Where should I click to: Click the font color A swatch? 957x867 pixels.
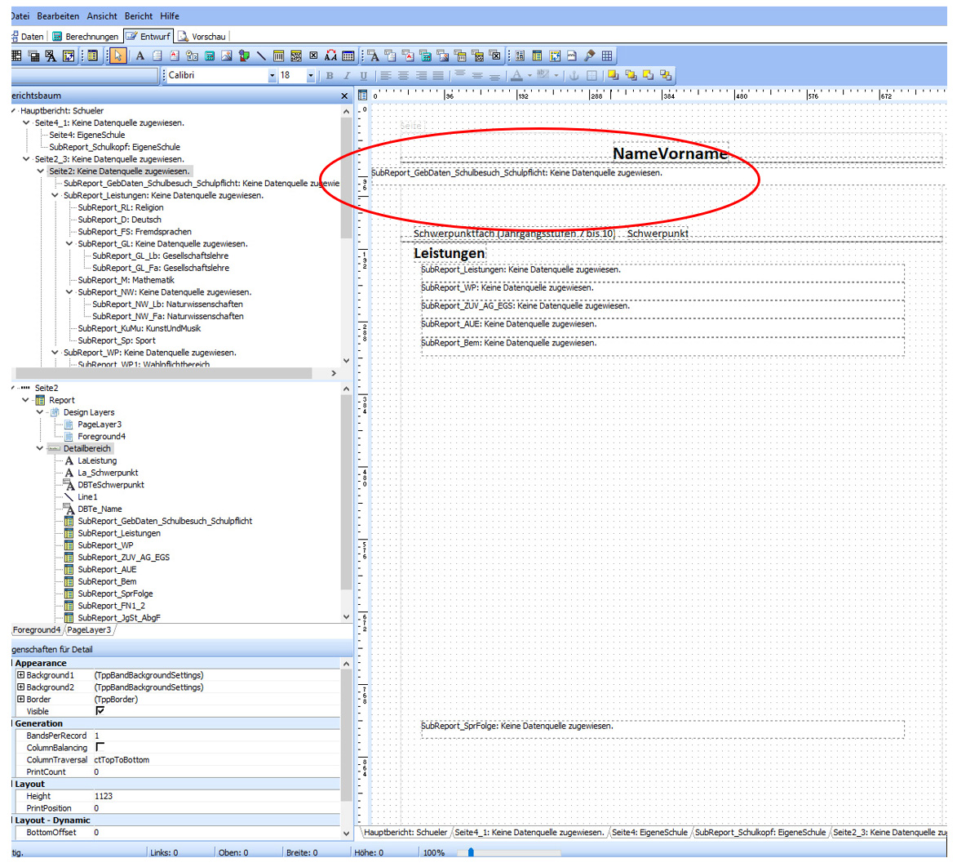(517, 76)
